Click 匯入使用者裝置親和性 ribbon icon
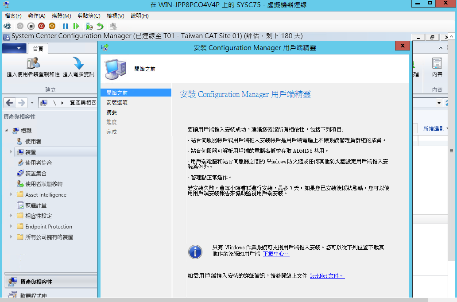Image resolution: width=457 pixels, height=302 pixels. [33, 67]
